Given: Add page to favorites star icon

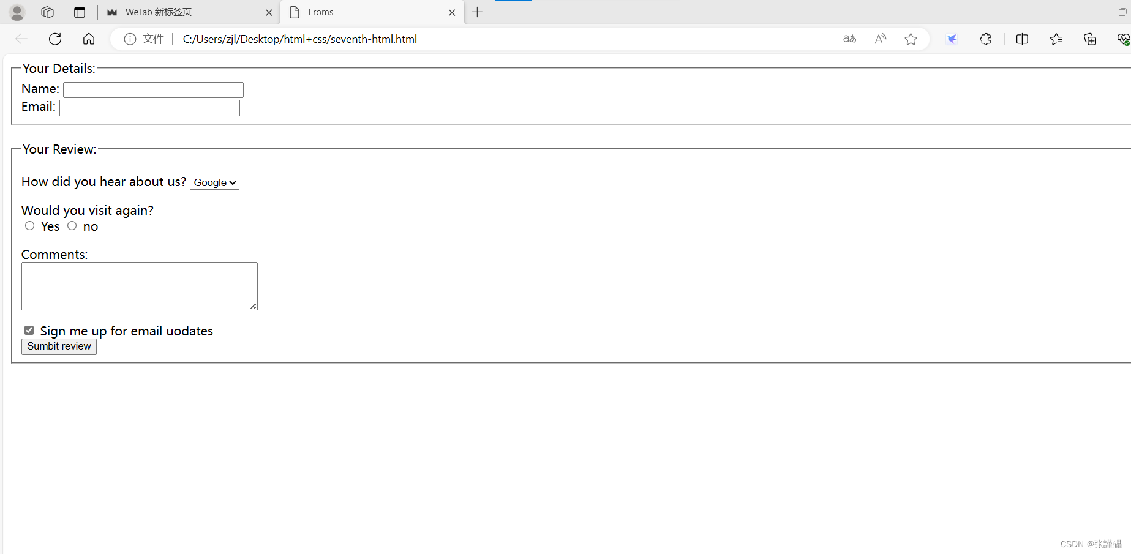Looking at the screenshot, I should point(911,39).
